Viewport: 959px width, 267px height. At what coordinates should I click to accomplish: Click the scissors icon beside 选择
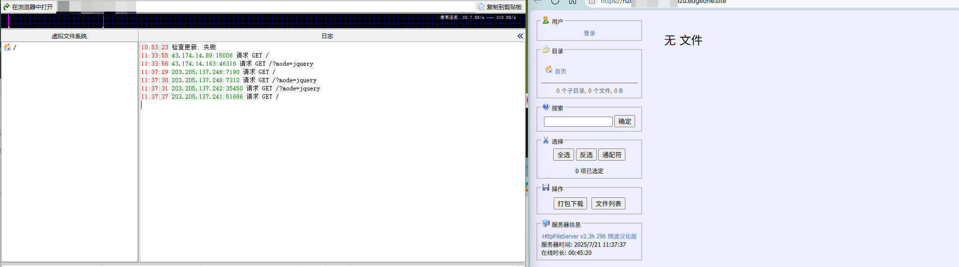pos(546,140)
